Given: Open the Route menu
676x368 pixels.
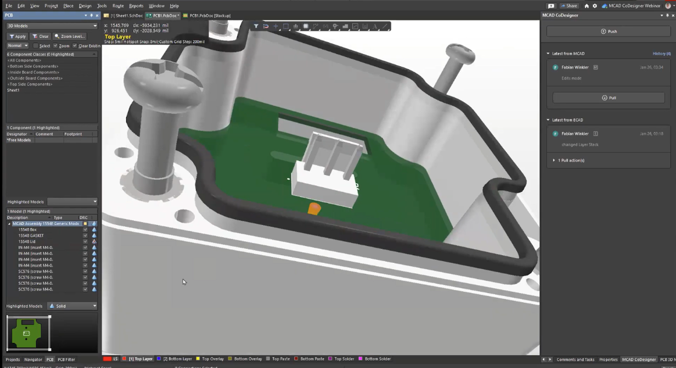Looking at the screenshot, I should (118, 6).
